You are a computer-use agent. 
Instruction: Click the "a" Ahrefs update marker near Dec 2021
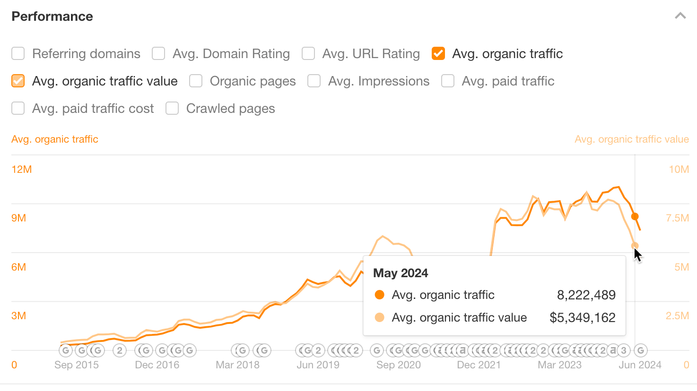coord(463,350)
